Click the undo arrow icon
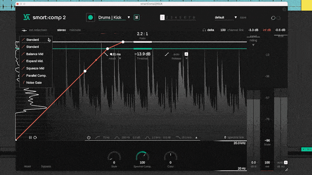The width and height of the screenshot is (312, 175). 273,18
